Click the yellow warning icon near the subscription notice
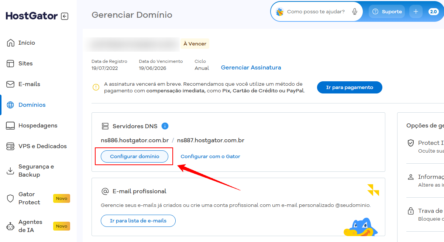Screen dimensions: 444x242 [x=96, y=87]
